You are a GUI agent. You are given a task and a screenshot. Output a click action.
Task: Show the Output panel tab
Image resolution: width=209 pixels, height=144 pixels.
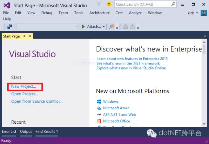[26, 132]
